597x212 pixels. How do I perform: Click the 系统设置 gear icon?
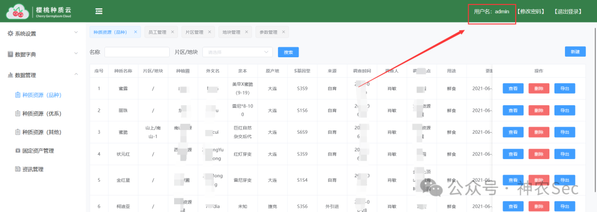[11, 34]
